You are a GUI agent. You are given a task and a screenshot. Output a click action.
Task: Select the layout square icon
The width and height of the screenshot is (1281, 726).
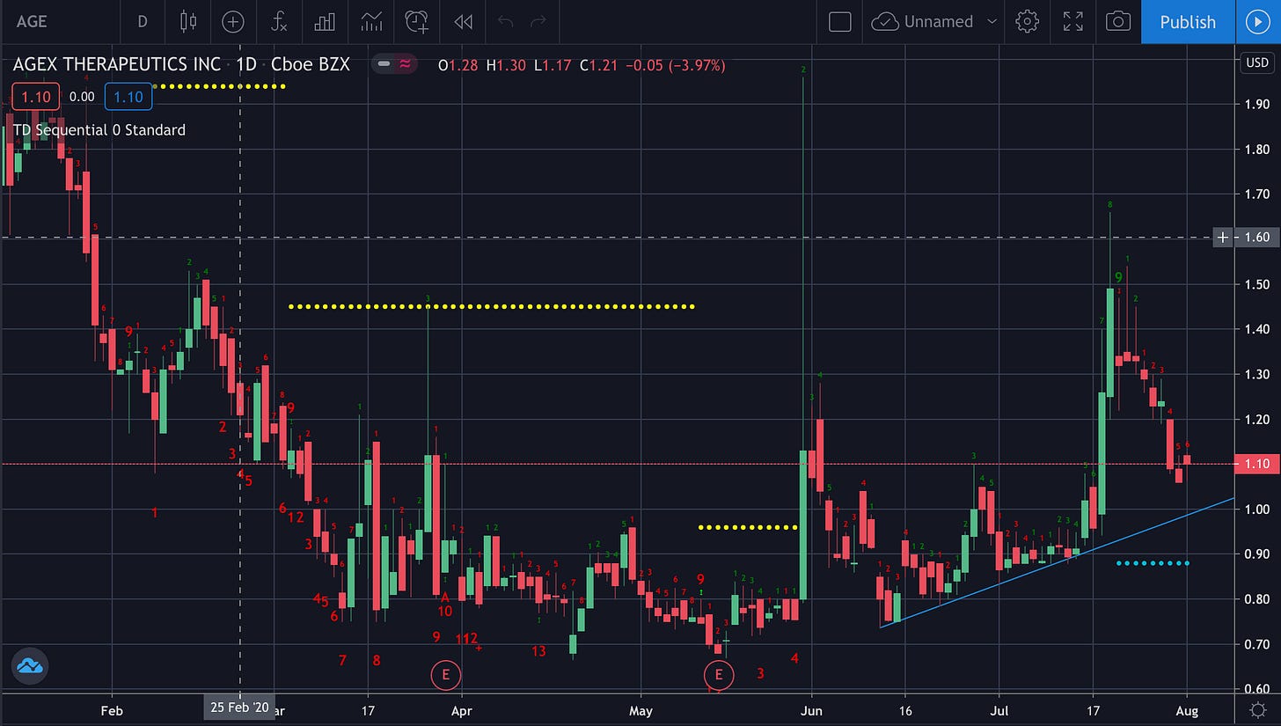pyautogui.click(x=840, y=21)
